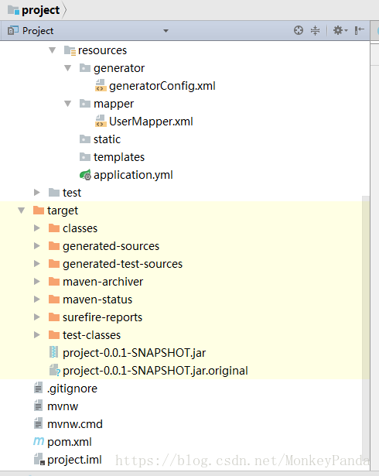Expand the test folder
This screenshot has width=379, height=476.
[x=36, y=193]
